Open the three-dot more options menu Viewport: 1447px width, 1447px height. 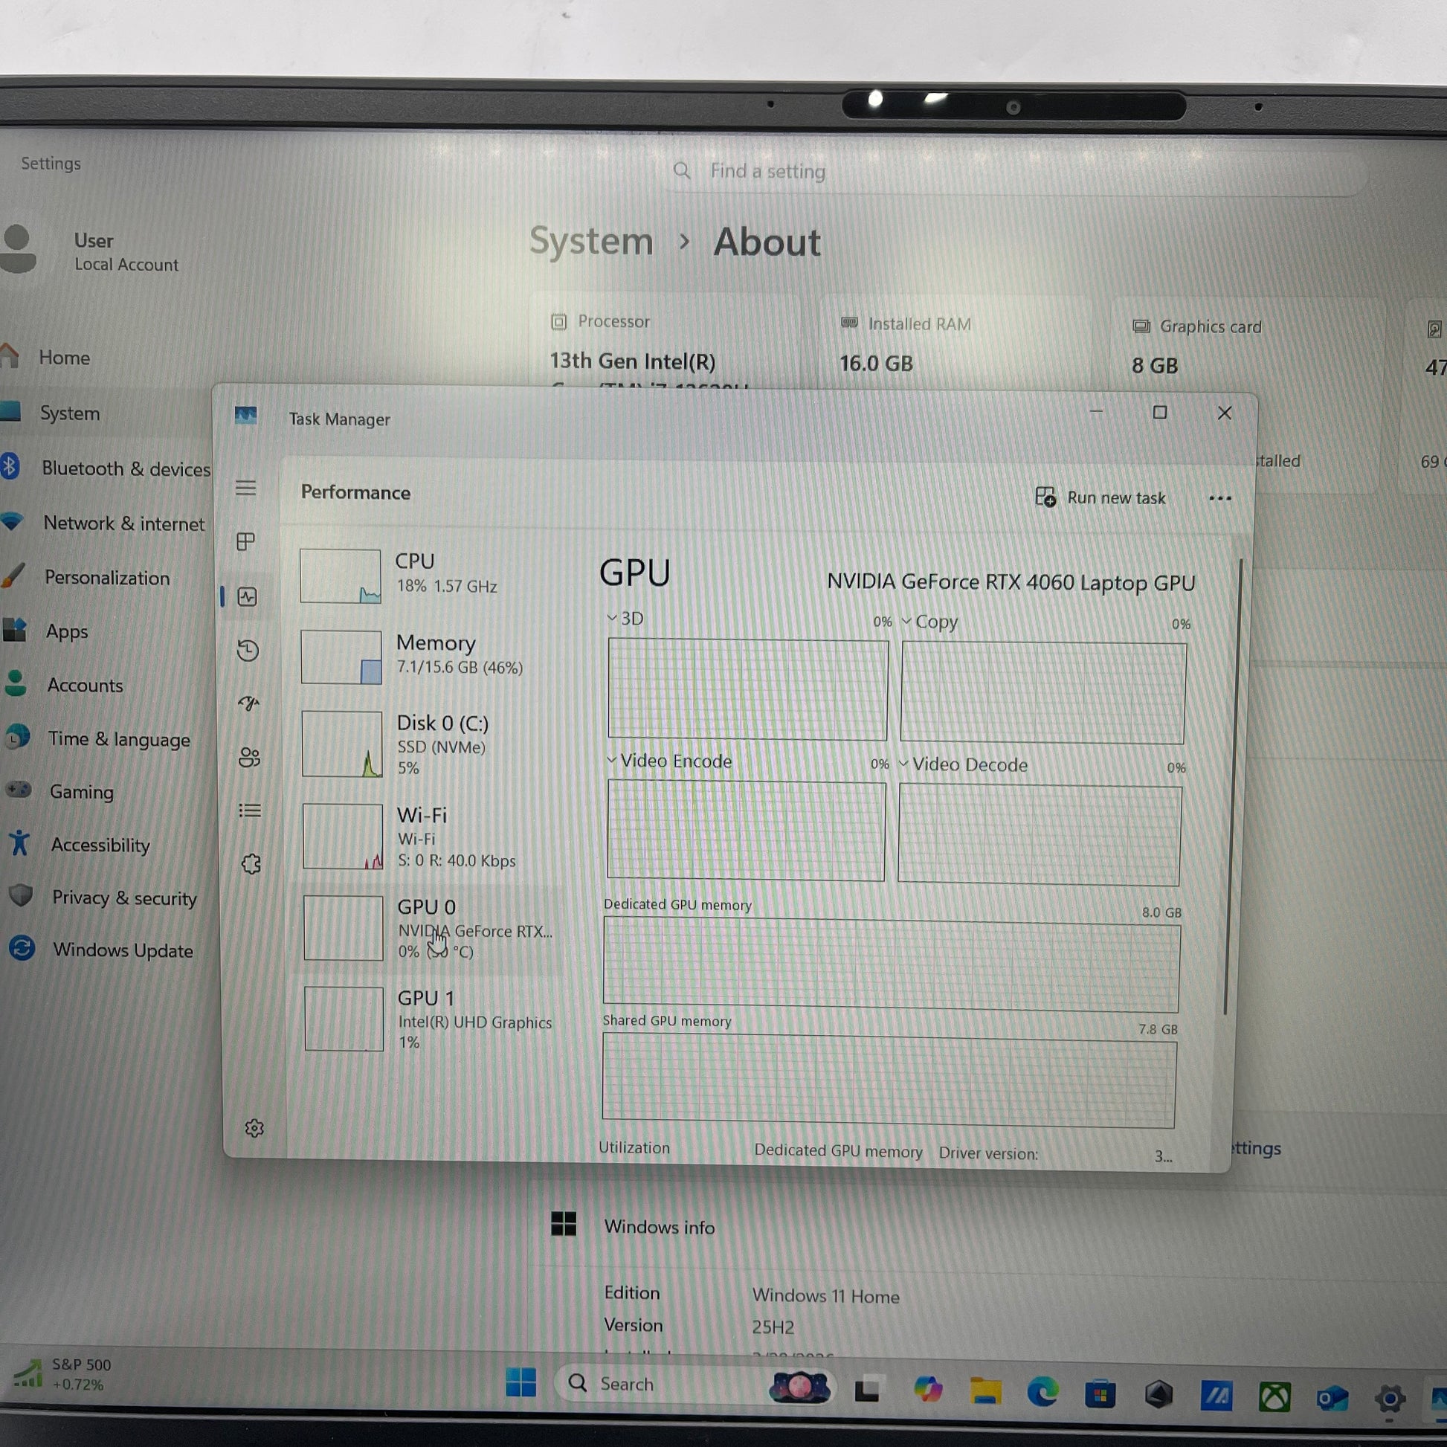tap(1219, 499)
